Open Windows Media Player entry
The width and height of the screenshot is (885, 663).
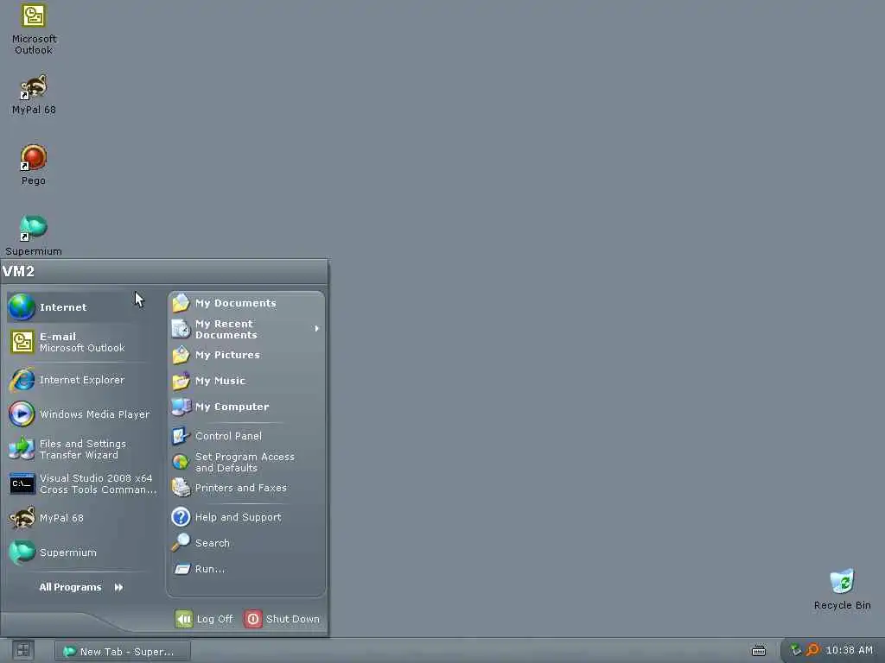pyautogui.click(x=83, y=414)
